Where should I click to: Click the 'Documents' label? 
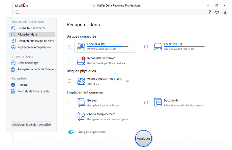[171, 101]
